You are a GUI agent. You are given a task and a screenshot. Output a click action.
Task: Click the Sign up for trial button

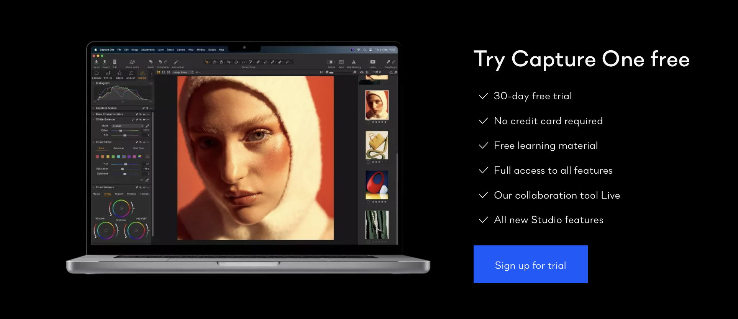(x=530, y=264)
